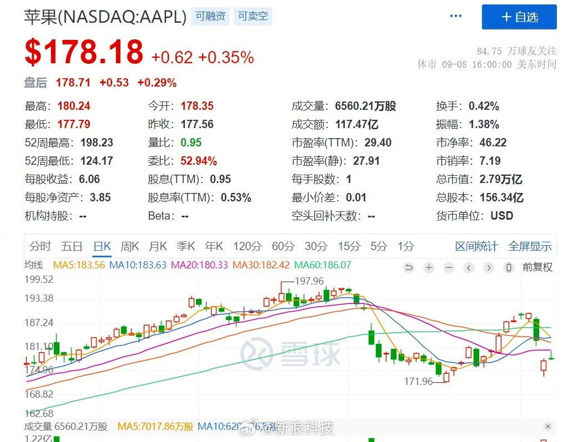This screenshot has height=442, width=573.
Task: Click the MA20:180.33 moving average label
Action: coord(199,265)
